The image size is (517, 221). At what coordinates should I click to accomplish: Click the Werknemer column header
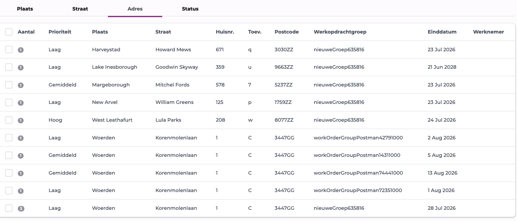click(489, 32)
